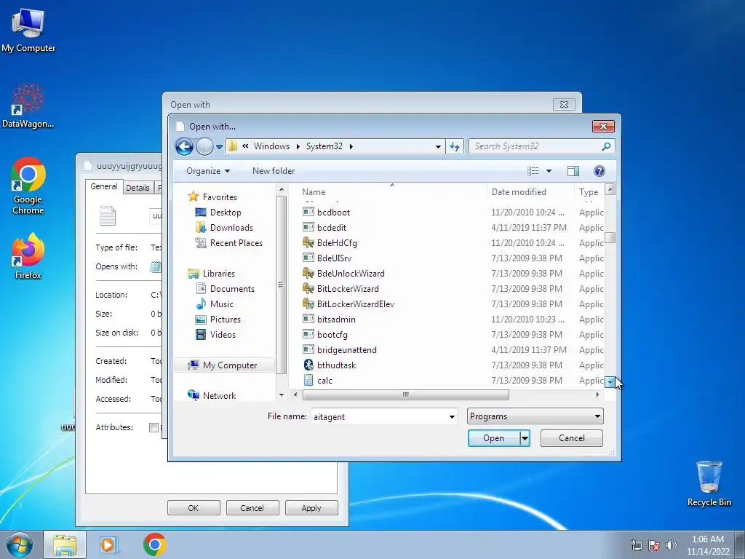
Task: Click Apply in the Properties window
Action: click(311, 507)
